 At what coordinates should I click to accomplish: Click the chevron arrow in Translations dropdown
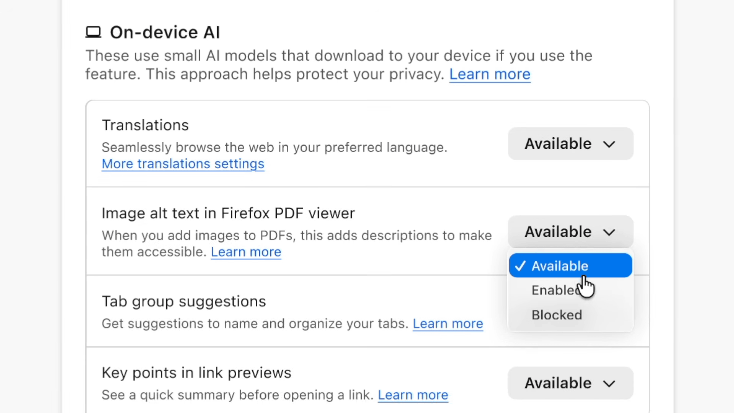pos(609,144)
